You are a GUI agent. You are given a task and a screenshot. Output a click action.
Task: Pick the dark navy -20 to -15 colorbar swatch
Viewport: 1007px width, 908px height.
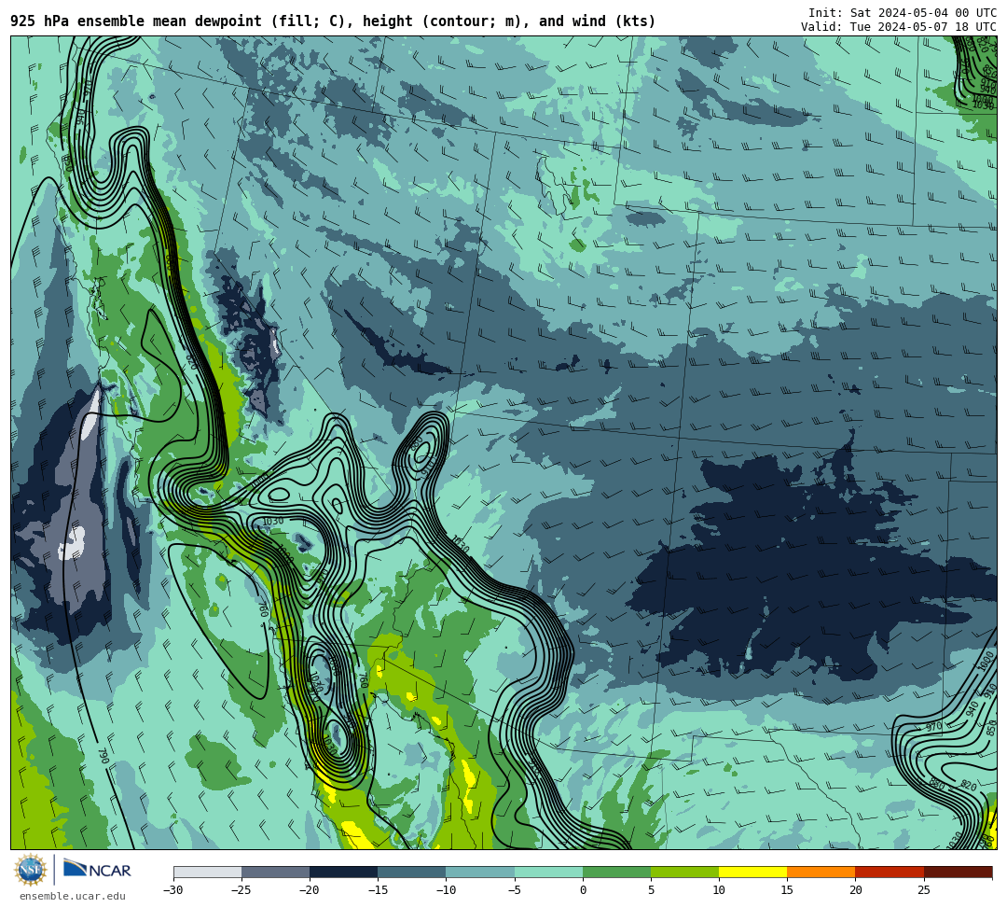coord(343,873)
